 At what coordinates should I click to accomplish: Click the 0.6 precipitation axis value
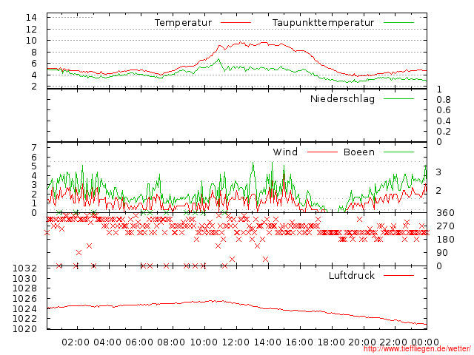point(444,110)
